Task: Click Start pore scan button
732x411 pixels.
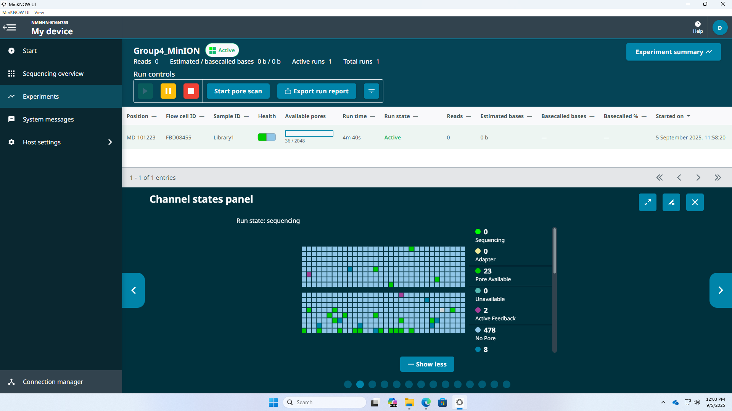Action: [x=238, y=91]
